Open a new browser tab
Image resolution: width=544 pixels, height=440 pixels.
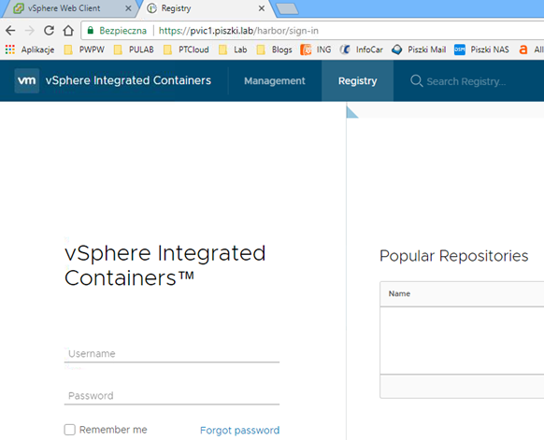[288, 9]
